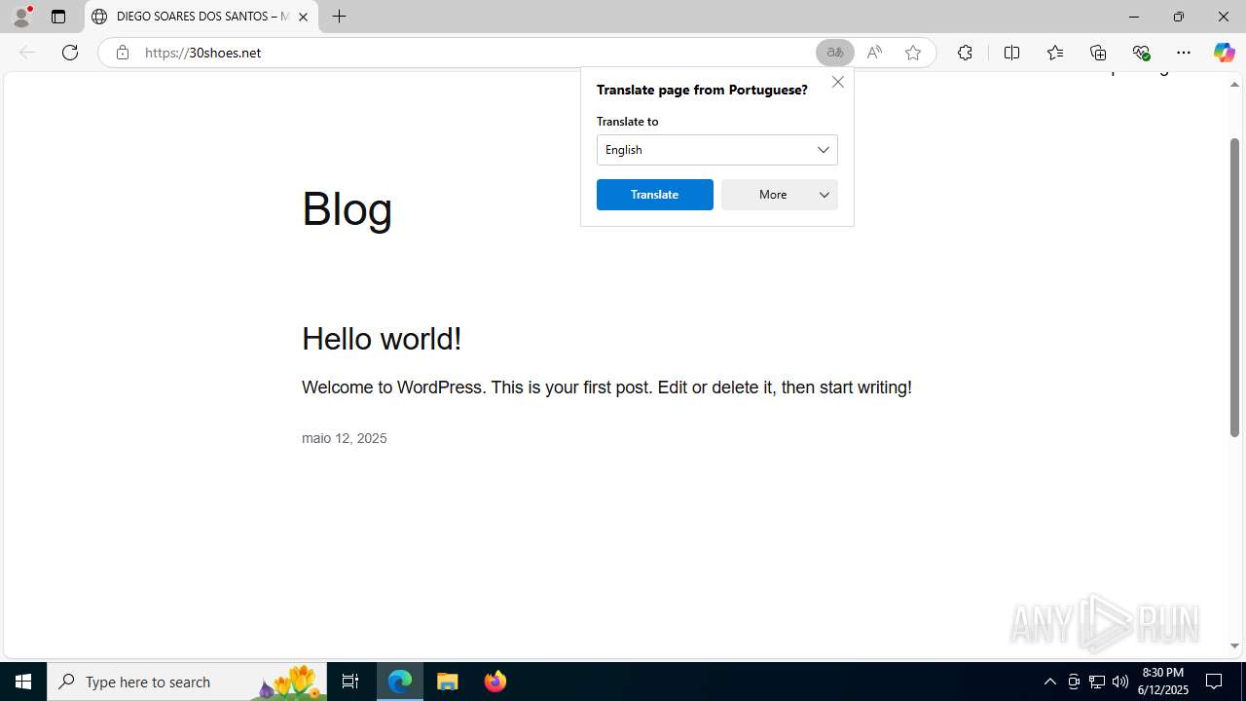Click the page vertical scrollbar thumb
Image resolution: width=1246 pixels, height=701 pixels.
click(x=1234, y=287)
